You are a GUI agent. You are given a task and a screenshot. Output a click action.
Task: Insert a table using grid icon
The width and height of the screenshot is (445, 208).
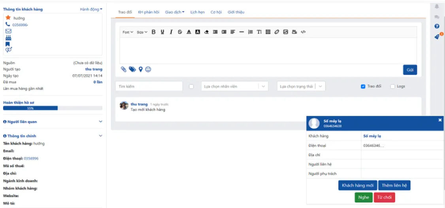point(268,32)
